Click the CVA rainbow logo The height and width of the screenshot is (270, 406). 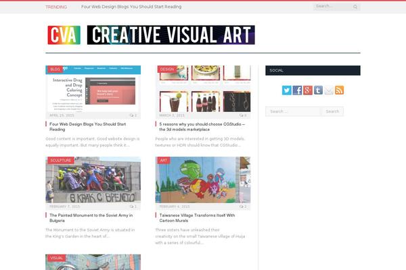[x=64, y=35]
